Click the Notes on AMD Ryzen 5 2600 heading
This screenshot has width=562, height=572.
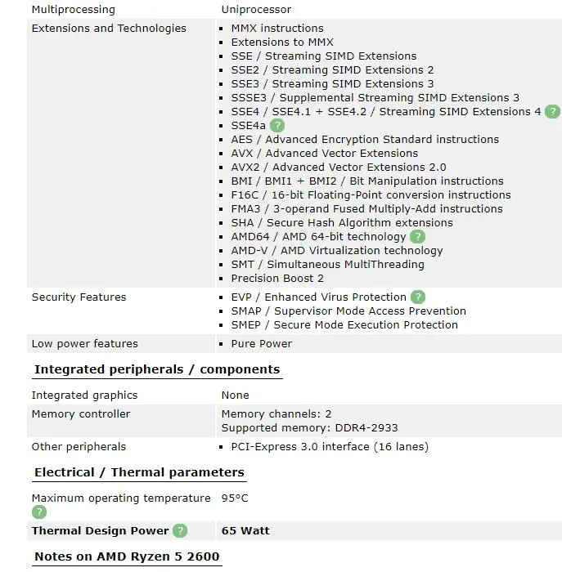(x=127, y=557)
